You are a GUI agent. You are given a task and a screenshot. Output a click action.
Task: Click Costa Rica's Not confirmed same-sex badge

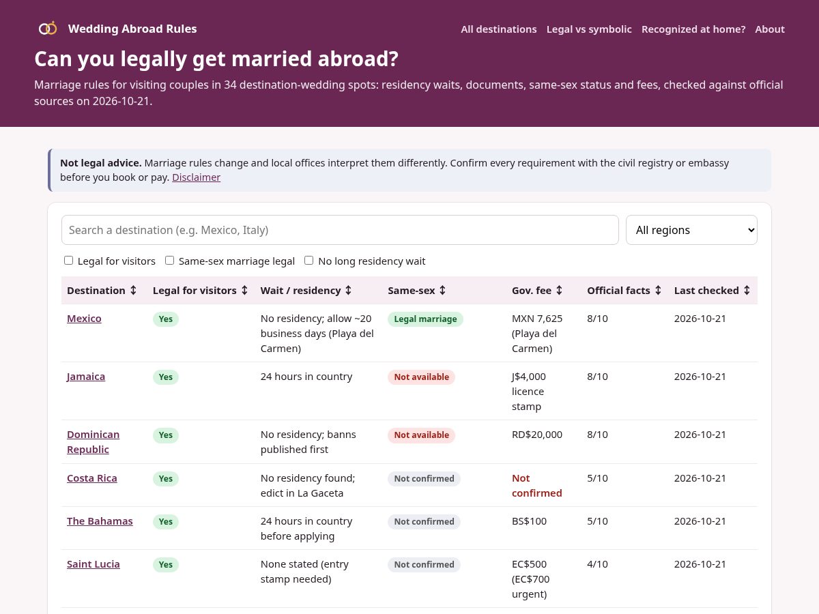point(424,479)
